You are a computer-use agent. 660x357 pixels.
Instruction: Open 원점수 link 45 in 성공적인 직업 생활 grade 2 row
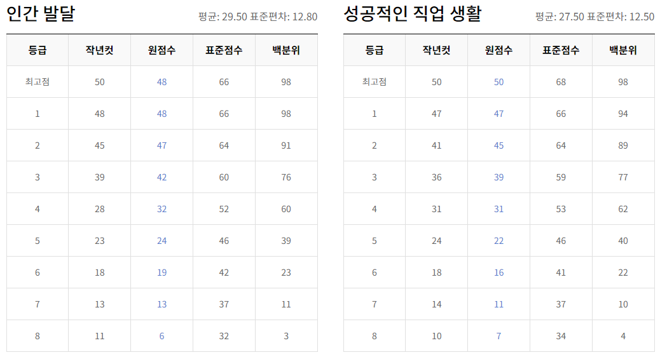pos(498,145)
